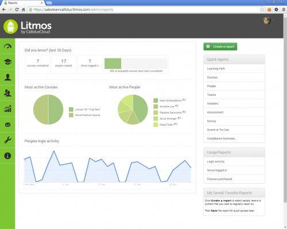Open the Courses purchased usage report
Viewport: 287px width, 229px height.
tap(234, 179)
